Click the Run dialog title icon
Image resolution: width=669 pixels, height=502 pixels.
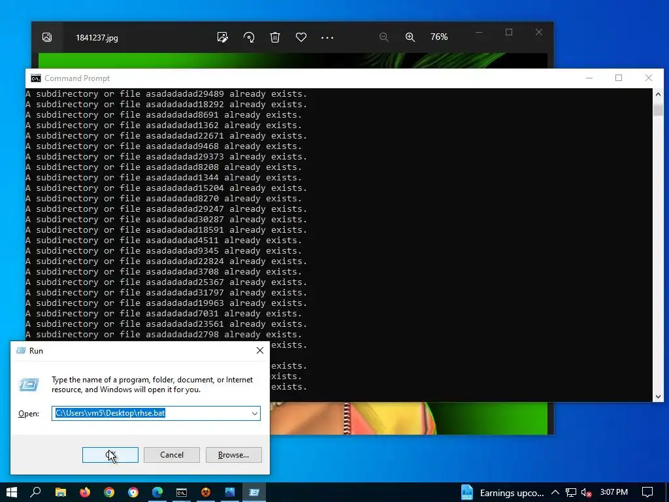(21, 350)
